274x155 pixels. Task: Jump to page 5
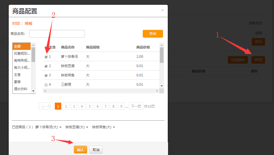(x=90, y=106)
